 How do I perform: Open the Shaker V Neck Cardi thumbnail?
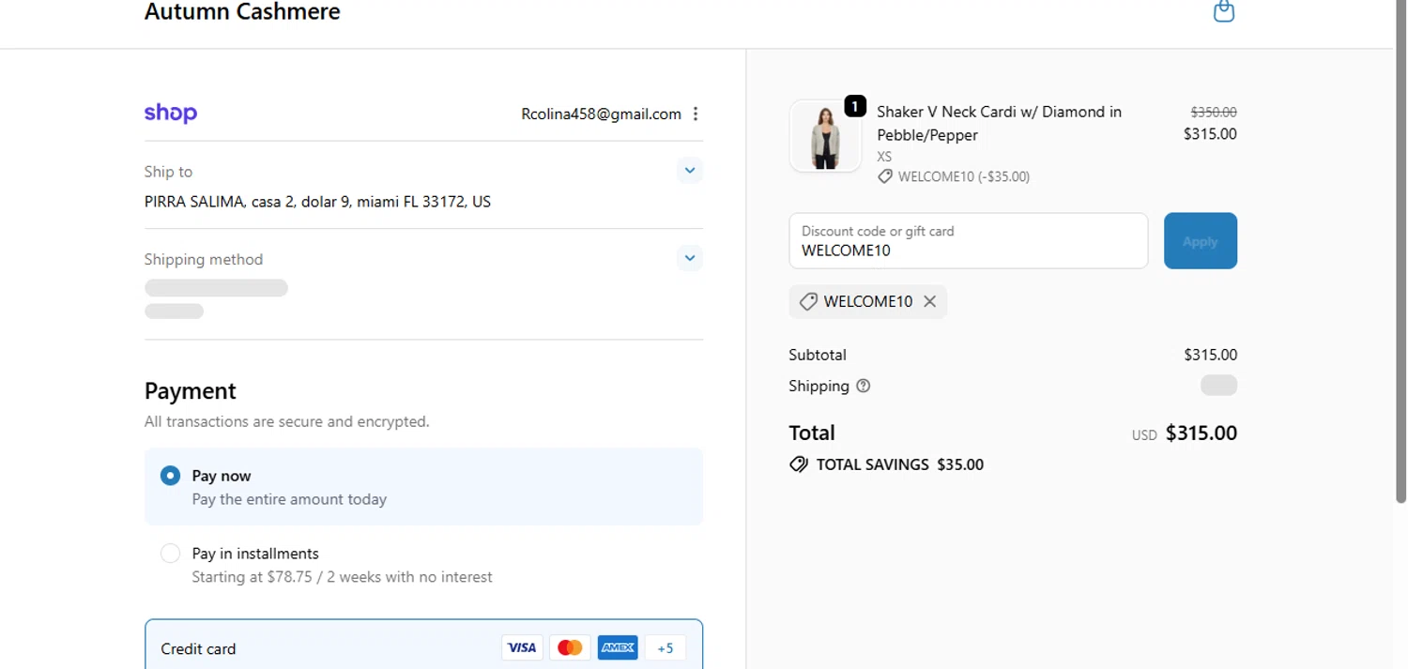[x=825, y=136]
